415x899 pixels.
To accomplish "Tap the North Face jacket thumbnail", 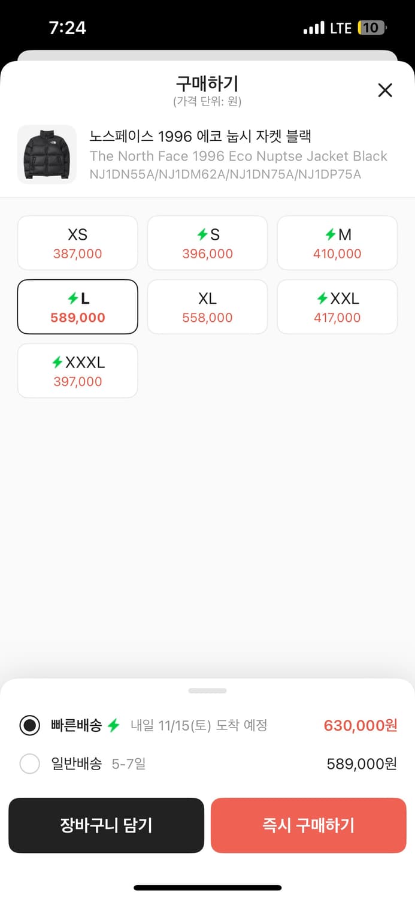I will [47, 155].
